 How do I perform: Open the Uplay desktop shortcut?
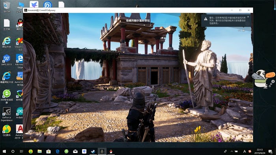(48, 5)
